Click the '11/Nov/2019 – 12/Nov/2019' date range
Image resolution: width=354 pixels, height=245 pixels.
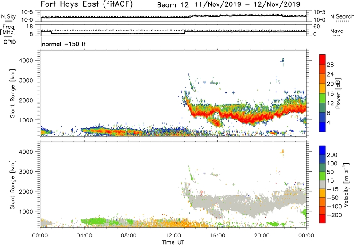point(247,4)
